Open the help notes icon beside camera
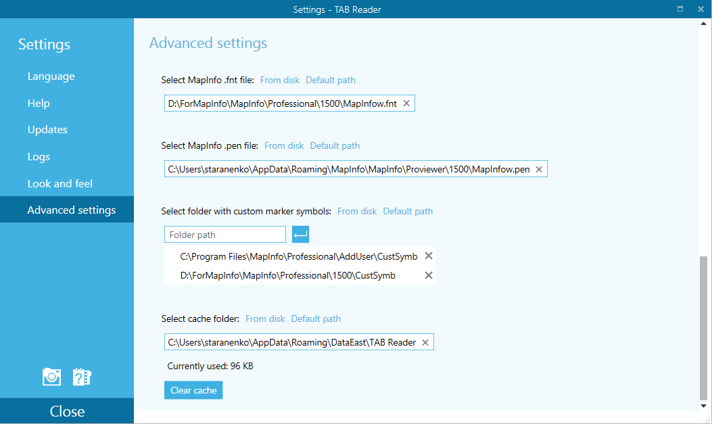712x424 pixels. 82,377
